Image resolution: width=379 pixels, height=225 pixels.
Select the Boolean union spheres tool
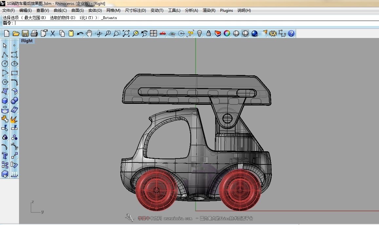(14, 101)
